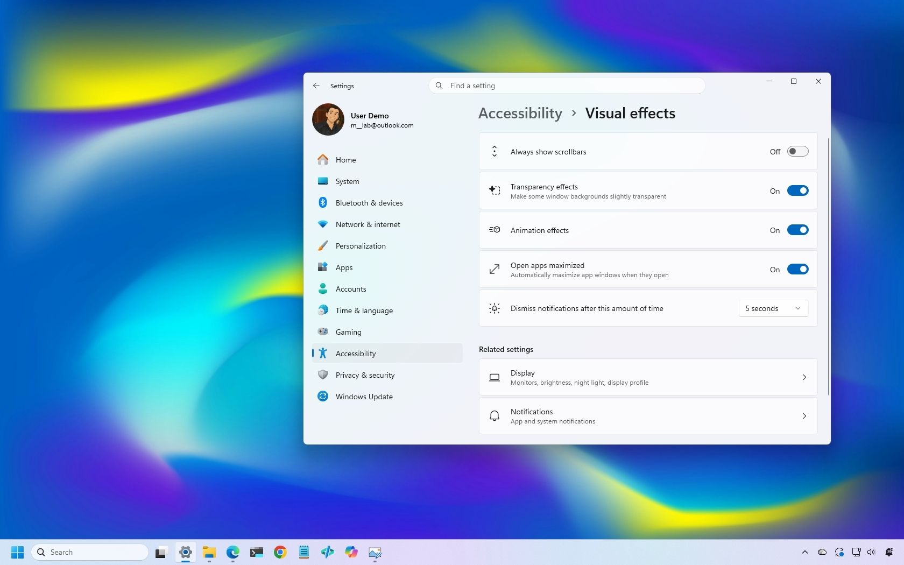Screen dimensions: 904x565
Task: Open the Notepad app on the taskbar
Action: click(304, 552)
